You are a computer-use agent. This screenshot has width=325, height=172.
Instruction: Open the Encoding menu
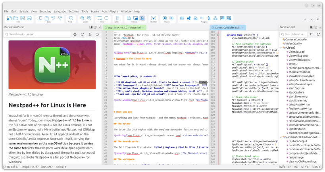pos(45,11)
